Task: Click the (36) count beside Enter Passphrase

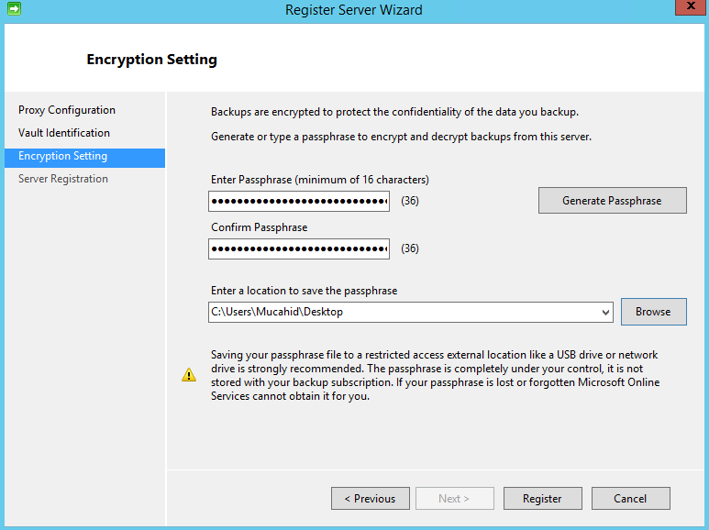Action: (410, 201)
